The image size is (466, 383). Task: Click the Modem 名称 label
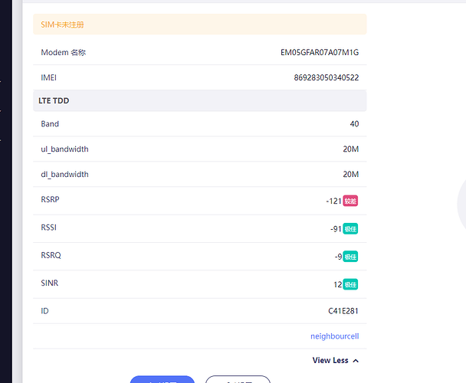pyautogui.click(x=63, y=53)
